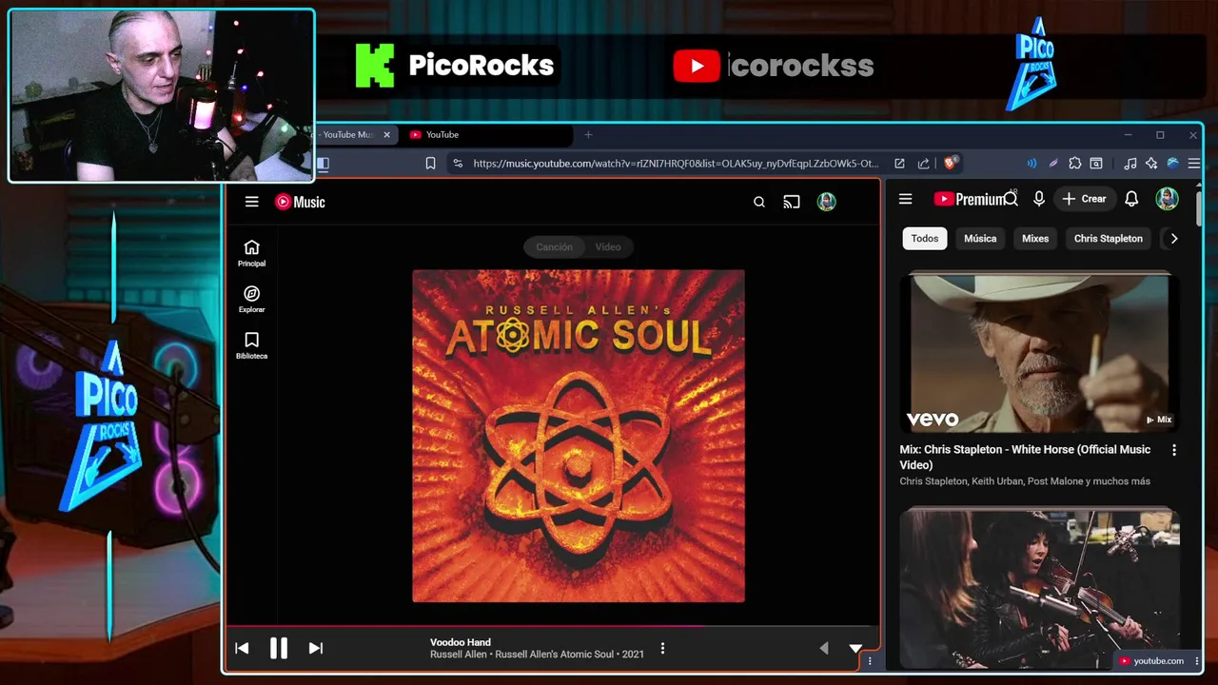Show more filter chips with the right arrow
This screenshot has width=1218, height=685.
1173,239
